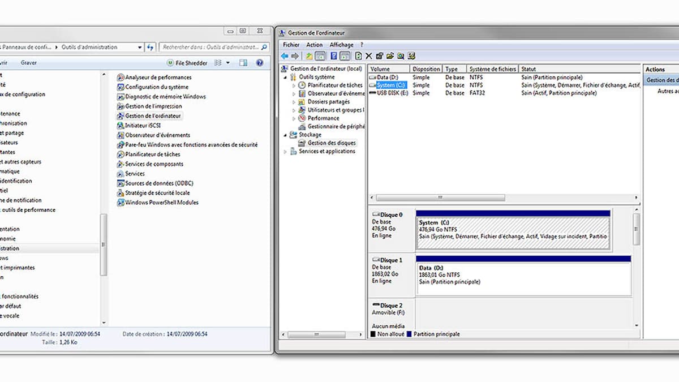679x382 pixels.
Task: Click the Forward arrow in Gestion de l'ordinateur toolbar
Action: click(x=295, y=56)
